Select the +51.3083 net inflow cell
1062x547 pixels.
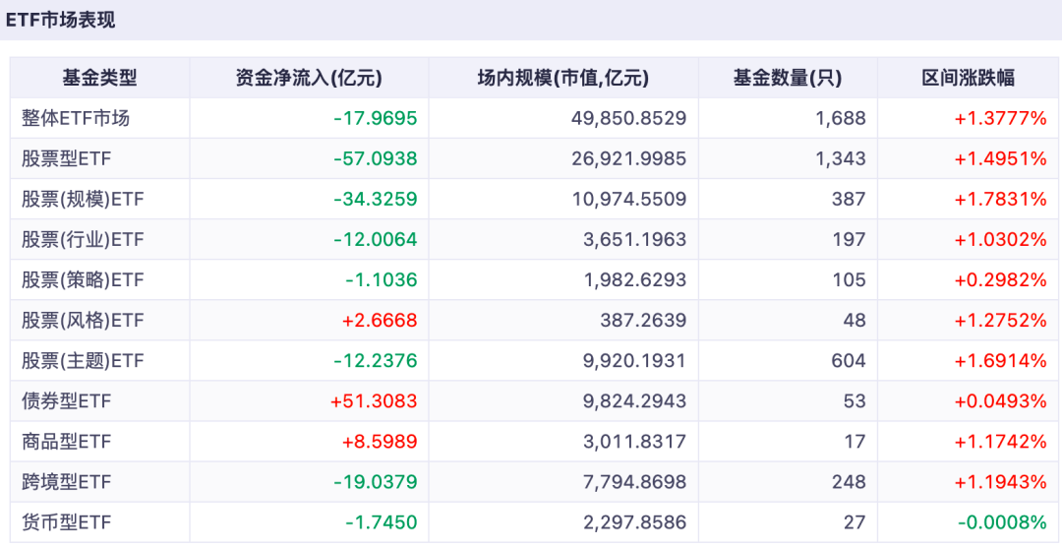pos(374,401)
